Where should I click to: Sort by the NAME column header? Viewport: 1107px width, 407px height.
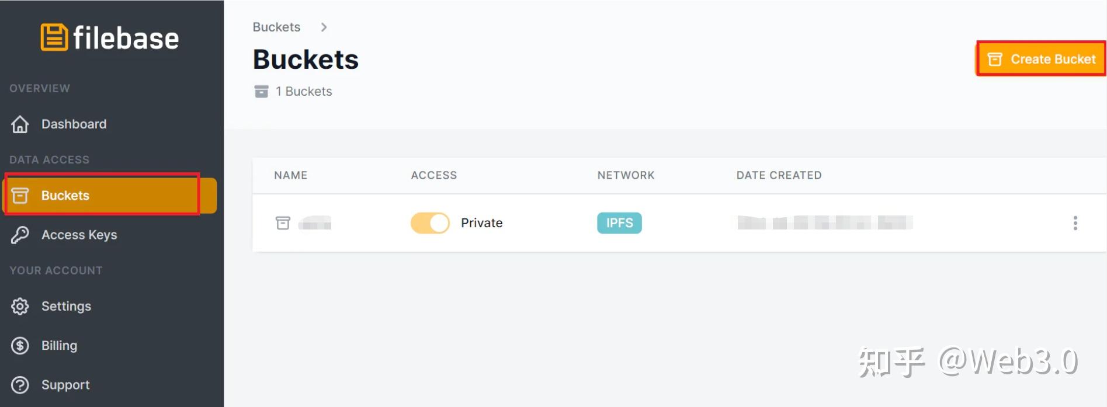(x=290, y=175)
